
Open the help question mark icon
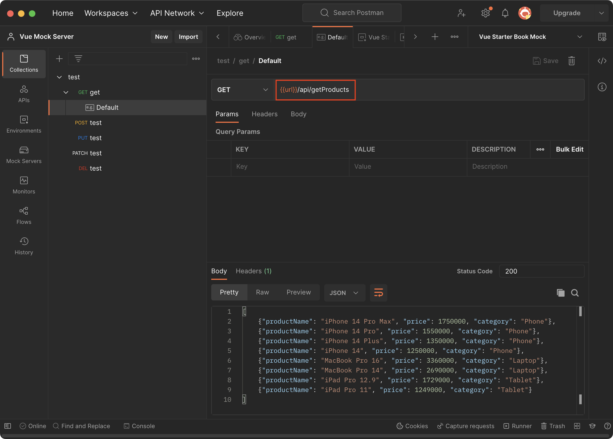coord(607,426)
